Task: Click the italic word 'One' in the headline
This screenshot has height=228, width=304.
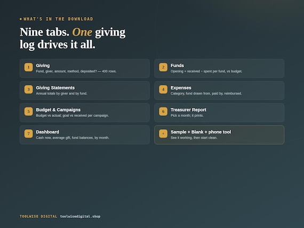Action: point(82,32)
